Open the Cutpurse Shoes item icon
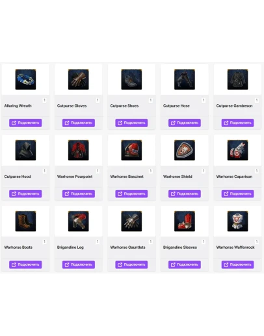This screenshot has height=336, width=264. (x=131, y=79)
